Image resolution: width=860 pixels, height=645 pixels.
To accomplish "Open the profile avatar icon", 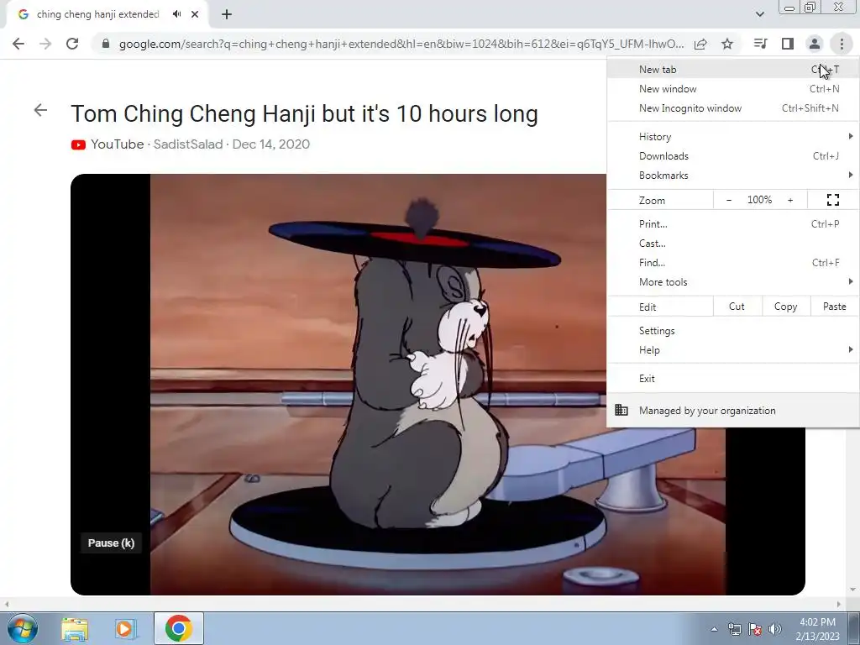I will 815,44.
